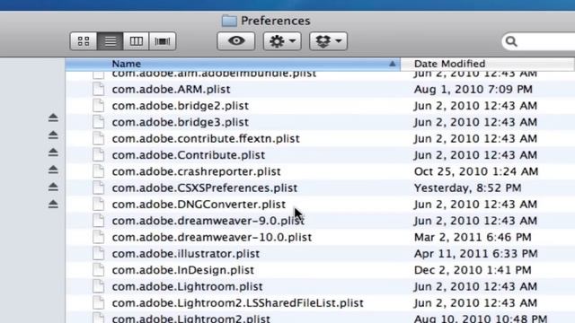Image resolution: width=575 pixels, height=323 pixels.
Task: Click the Apr 11, 2011 6:33 PM date
Action: click(476, 254)
